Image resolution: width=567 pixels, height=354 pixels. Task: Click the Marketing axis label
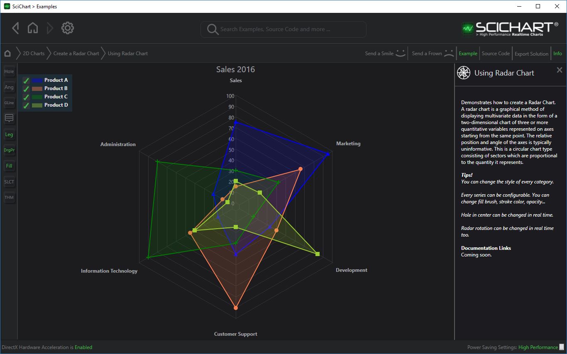click(x=348, y=144)
